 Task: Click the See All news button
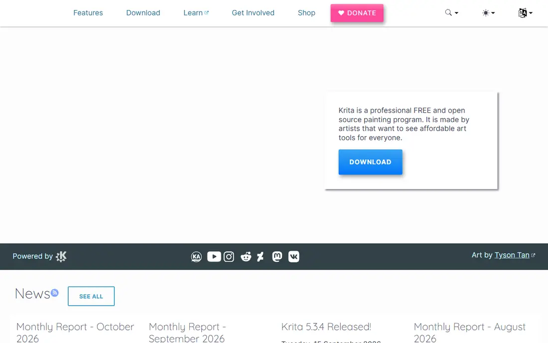click(x=91, y=296)
